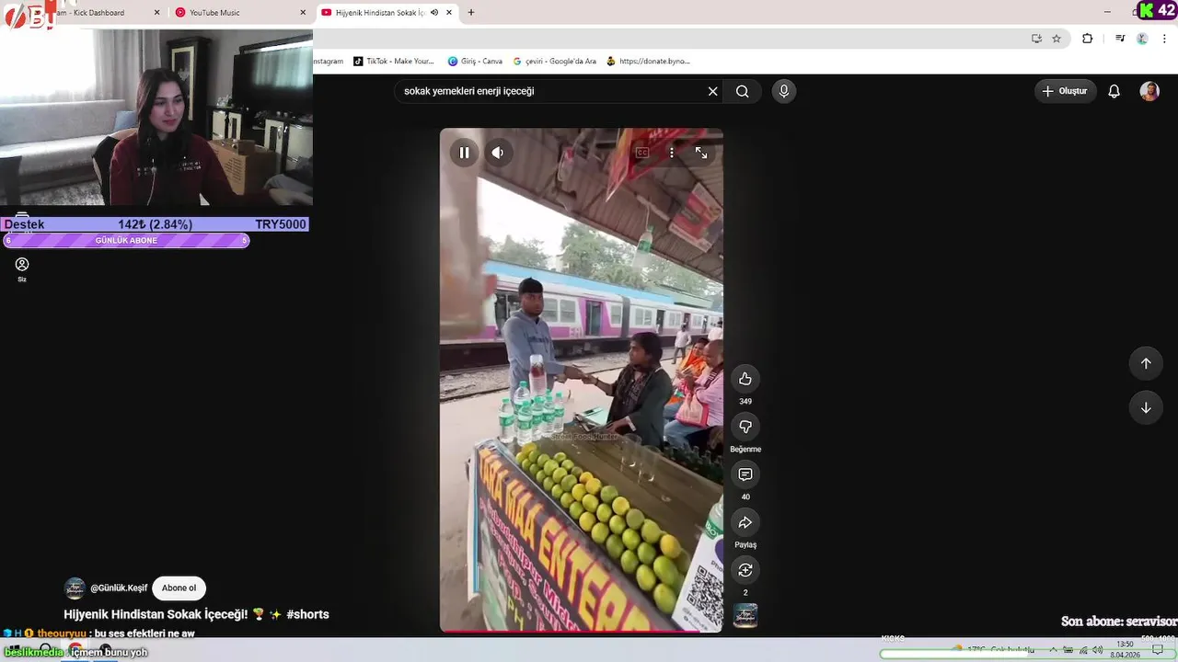The width and height of the screenshot is (1178, 662).
Task: Click the GÜNLÜK ABONE progress bar
Action: [126, 241]
